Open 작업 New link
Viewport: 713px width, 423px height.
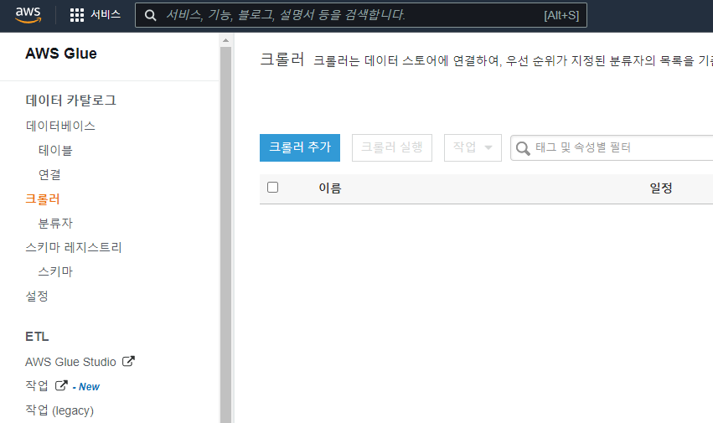pos(37,385)
